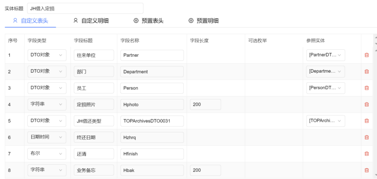Open the 预置明细 tab
The height and width of the screenshot is (179, 377).
click(203, 21)
